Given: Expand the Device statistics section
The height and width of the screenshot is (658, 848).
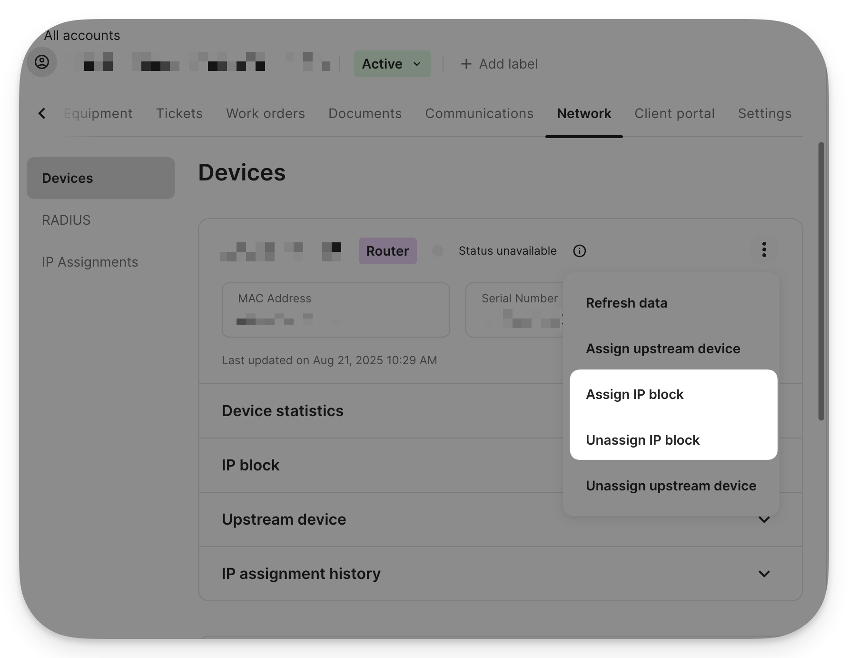Looking at the screenshot, I should [381, 411].
